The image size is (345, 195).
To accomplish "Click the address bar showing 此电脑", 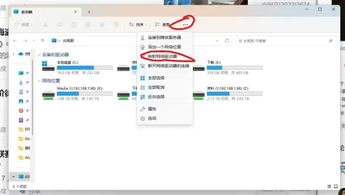I will tap(141, 41).
